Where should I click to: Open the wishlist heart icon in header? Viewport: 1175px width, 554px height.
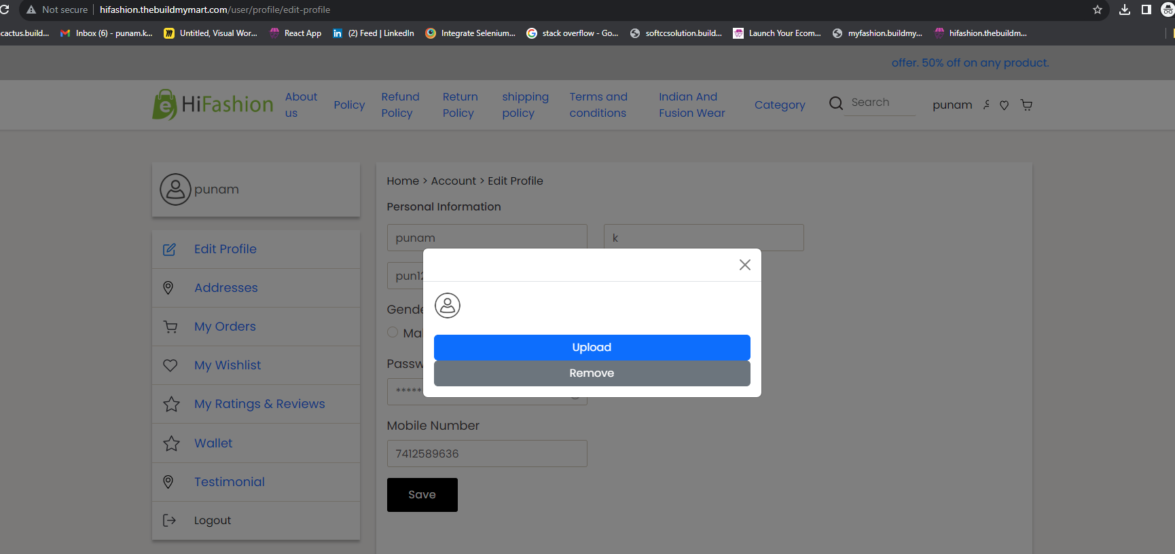click(1004, 105)
